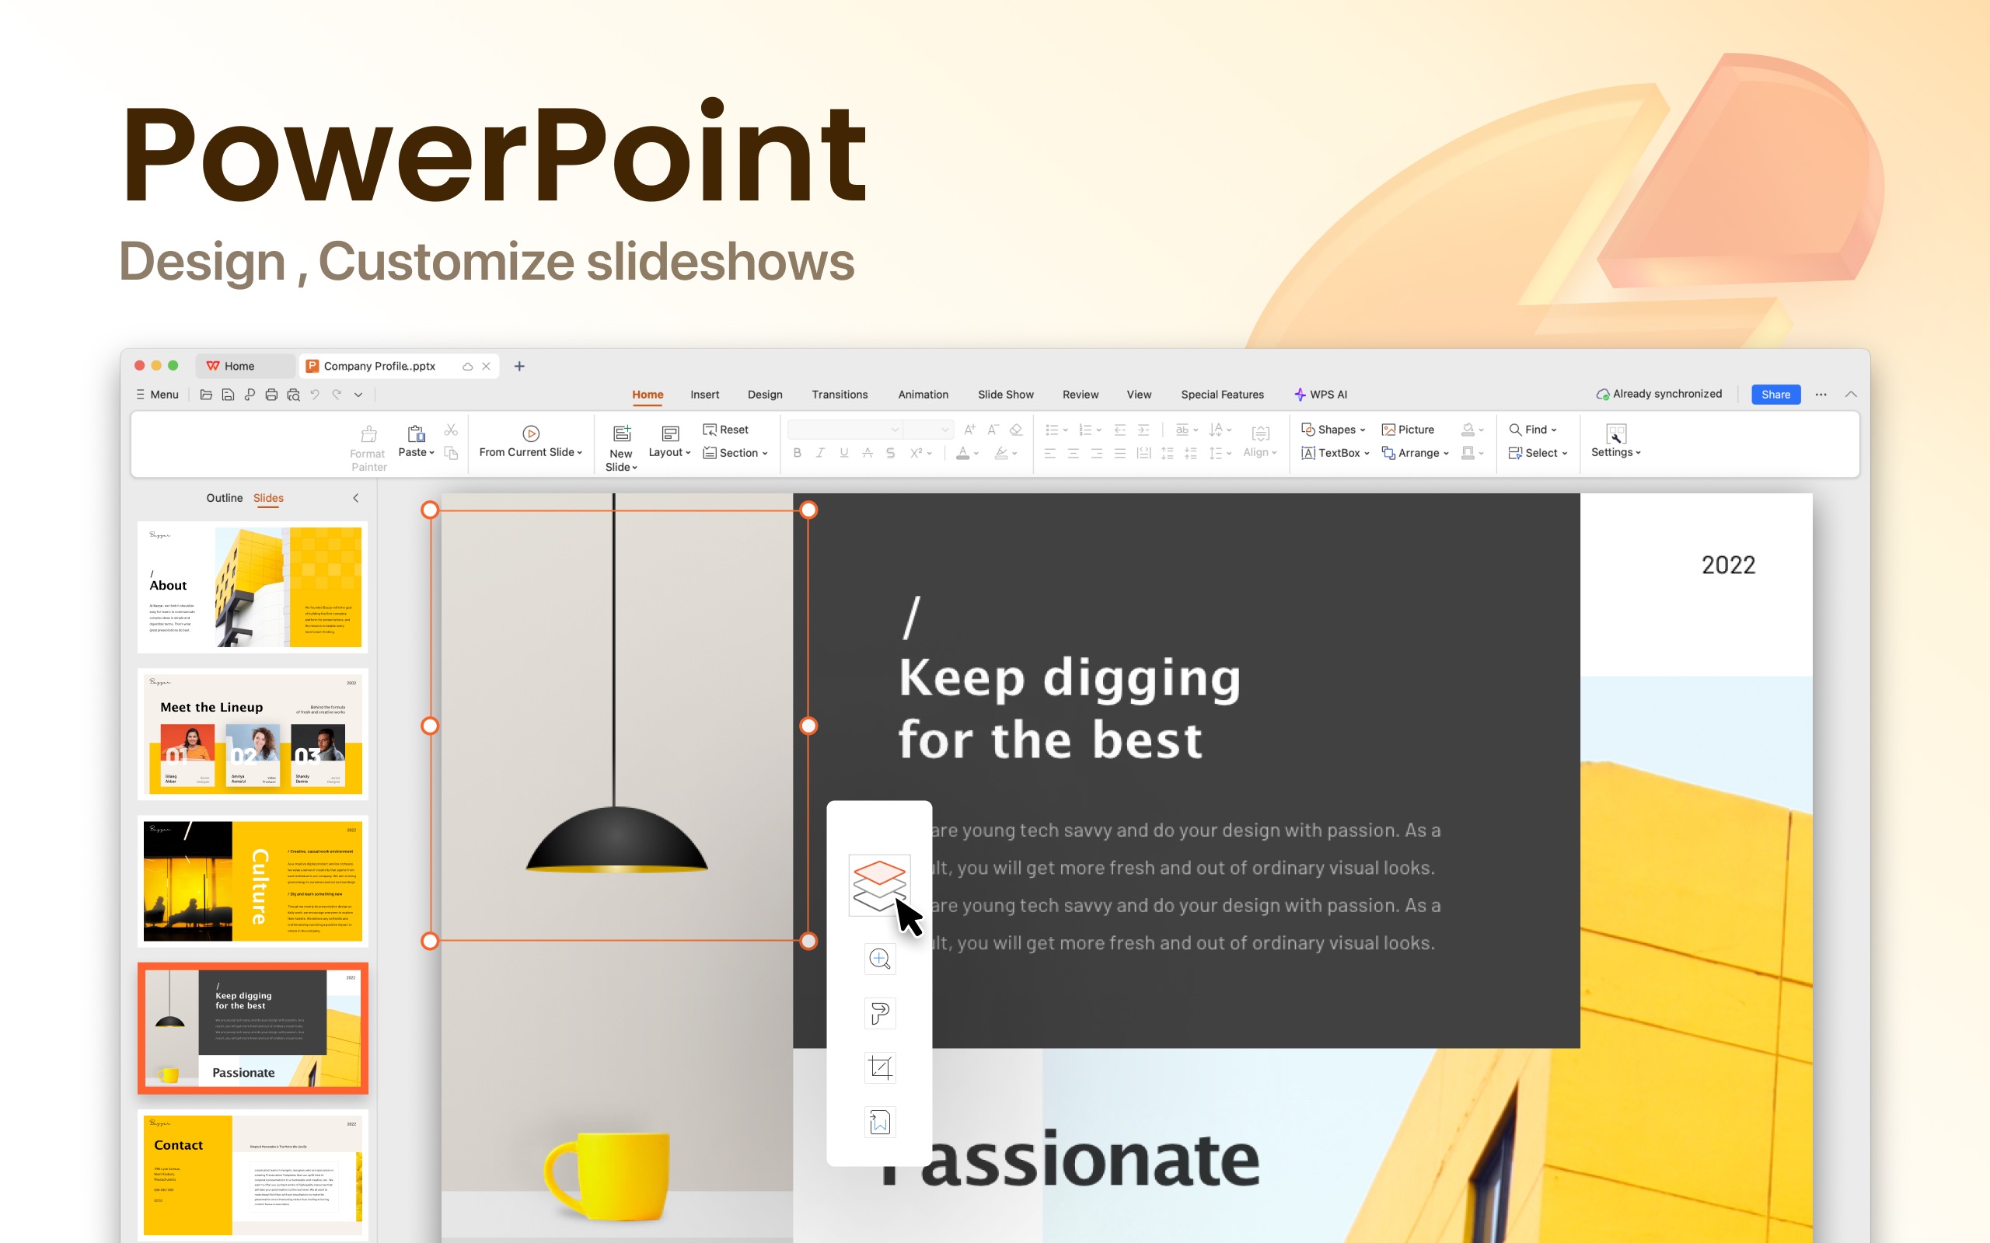Open the Find dropdown

pyautogui.click(x=1533, y=430)
